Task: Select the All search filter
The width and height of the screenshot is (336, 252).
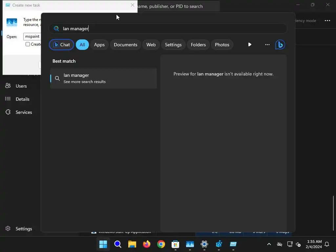Action: pyautogui.click(x=82, y=45)
